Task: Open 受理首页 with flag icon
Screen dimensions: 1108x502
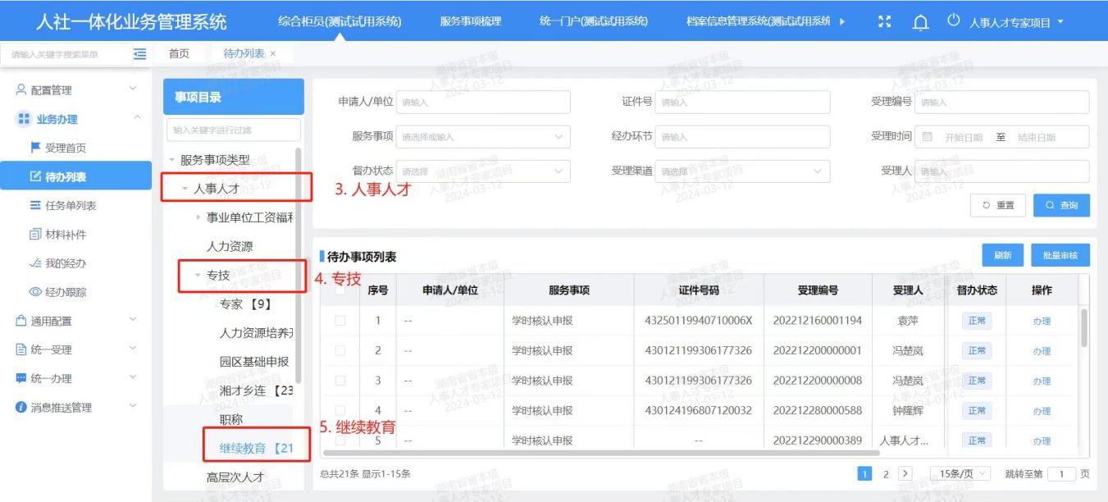Action: (x=58, y=148)
